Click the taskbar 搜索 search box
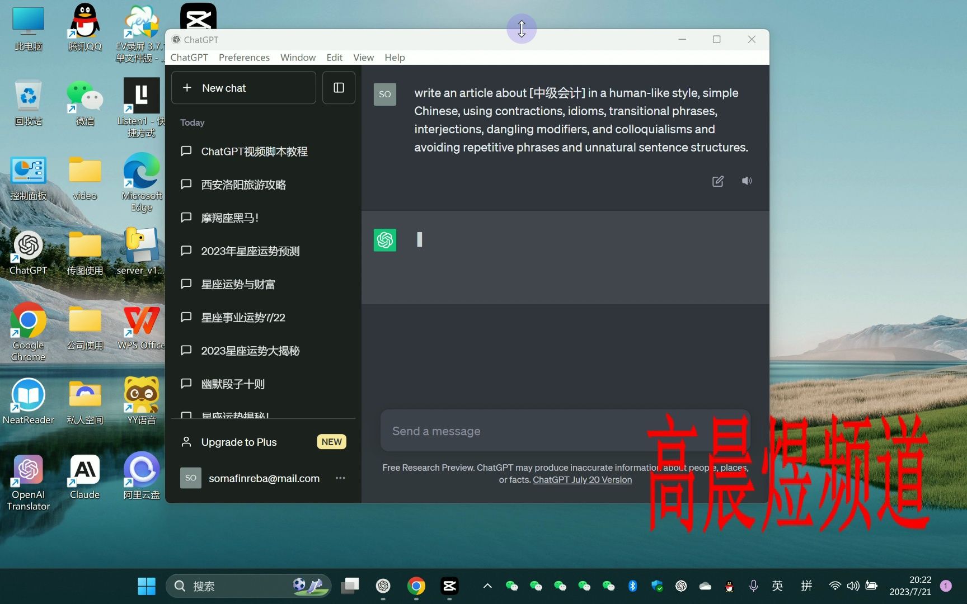The height and width of the screenshot is (604, 967). [248, 586]
